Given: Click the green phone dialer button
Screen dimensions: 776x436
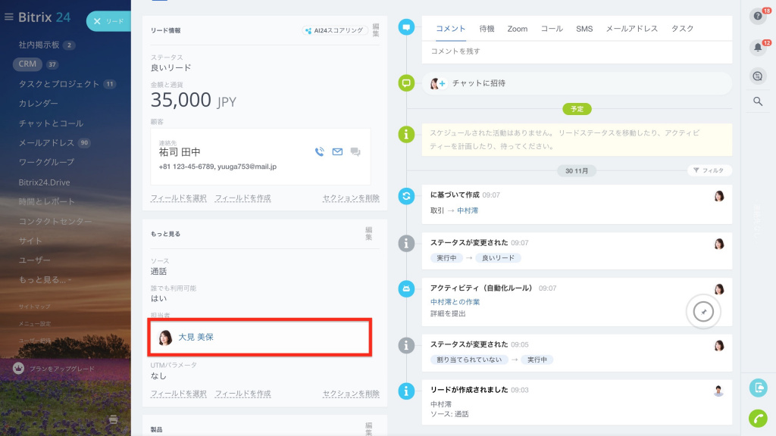Looking at the screenshot, I should pyautogui.click(x=758, y=418).
